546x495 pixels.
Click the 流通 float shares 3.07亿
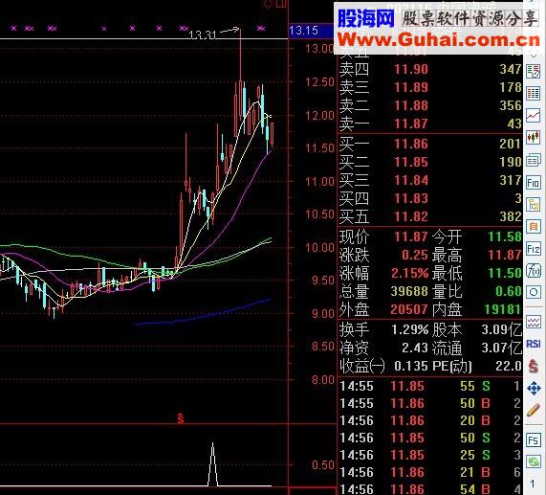tap(502, 348)
